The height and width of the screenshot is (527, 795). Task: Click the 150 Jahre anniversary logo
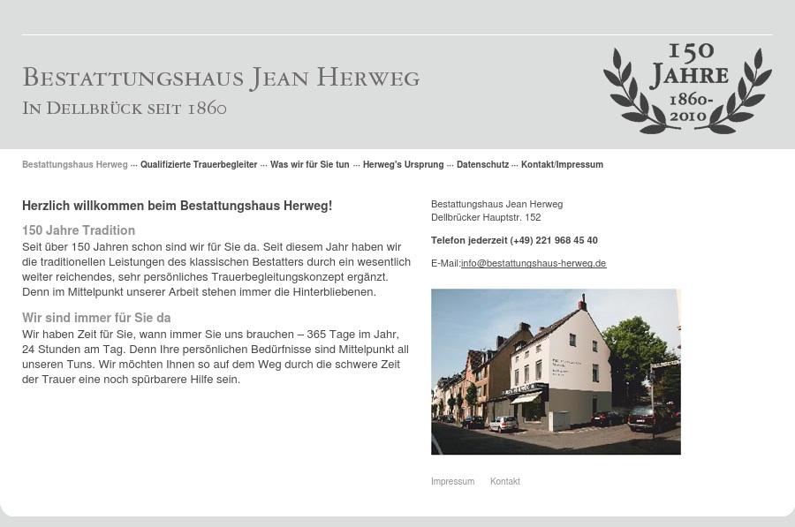687,87
